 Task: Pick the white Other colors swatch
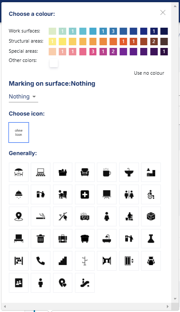[x=54, y=63]
